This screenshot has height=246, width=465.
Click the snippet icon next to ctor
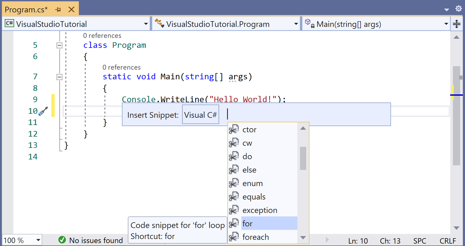click(x=234, y=129)
